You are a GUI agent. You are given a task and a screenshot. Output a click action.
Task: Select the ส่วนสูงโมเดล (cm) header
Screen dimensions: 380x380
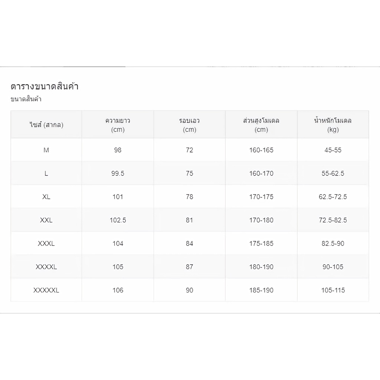(261, 125)
